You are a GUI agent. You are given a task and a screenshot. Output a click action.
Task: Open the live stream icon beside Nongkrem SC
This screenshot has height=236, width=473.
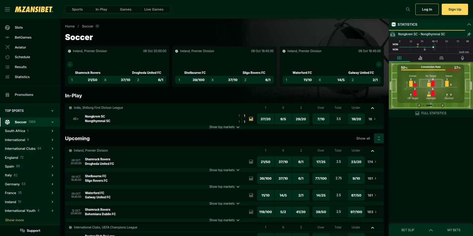click(x=392, y=34)
